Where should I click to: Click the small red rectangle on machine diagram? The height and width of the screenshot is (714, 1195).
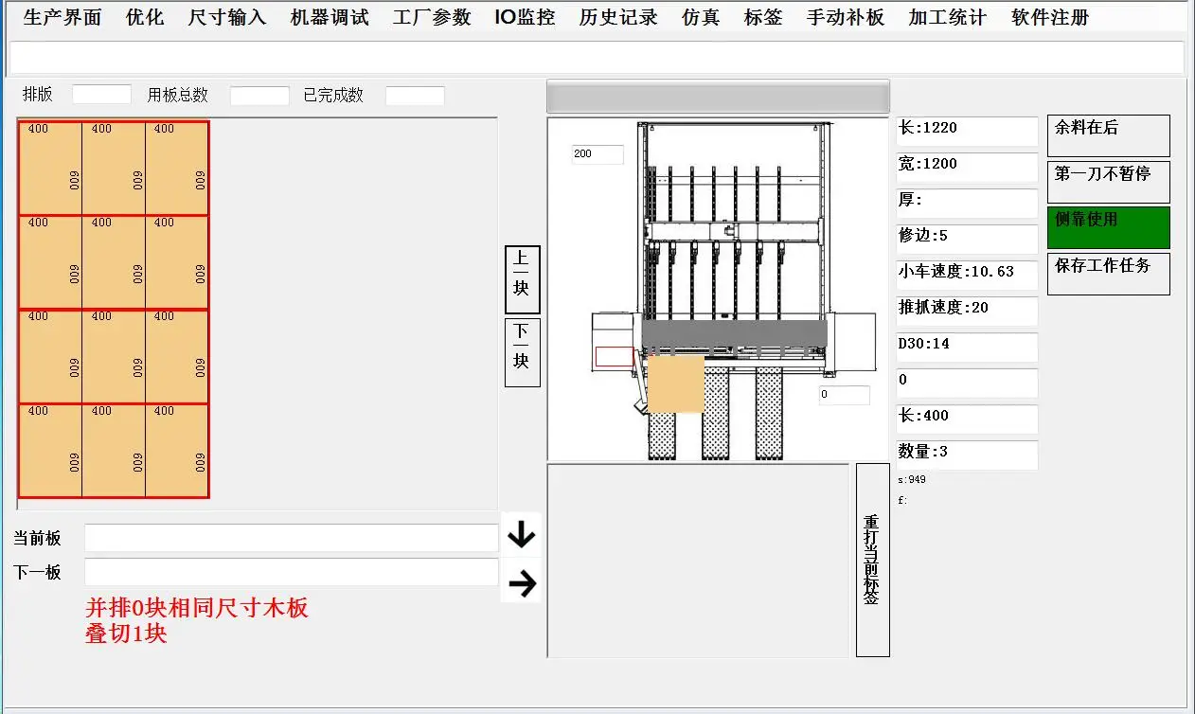614,357
